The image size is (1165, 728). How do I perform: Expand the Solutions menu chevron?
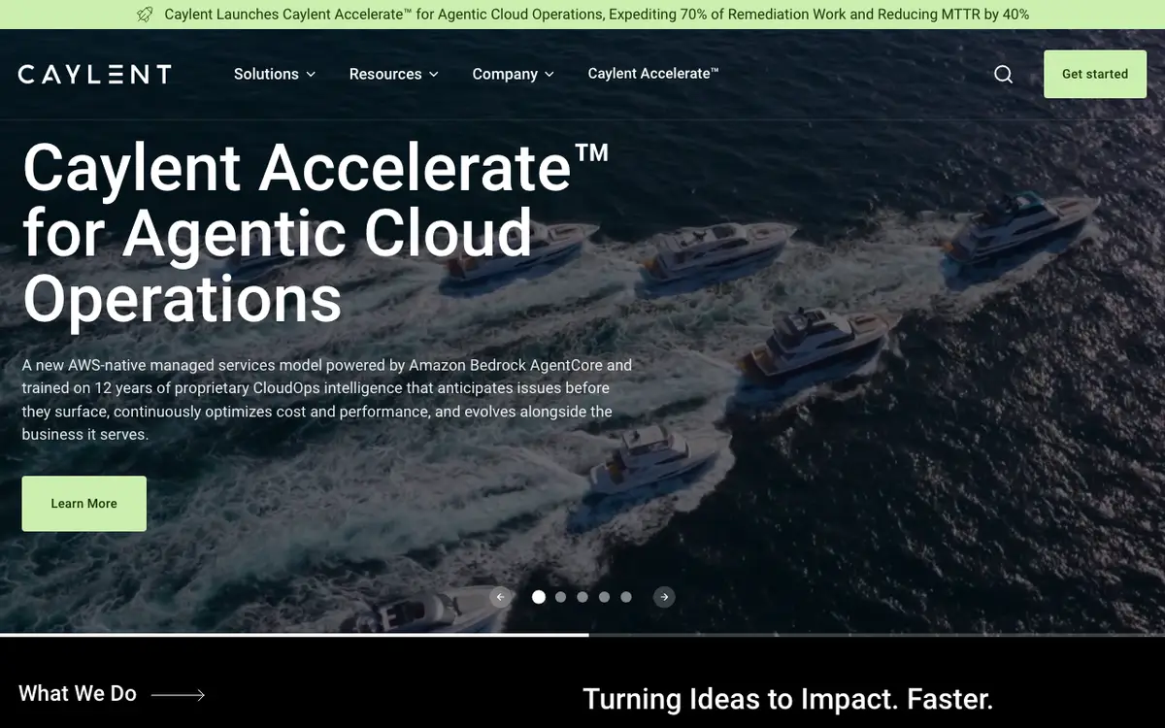[311, 74]
